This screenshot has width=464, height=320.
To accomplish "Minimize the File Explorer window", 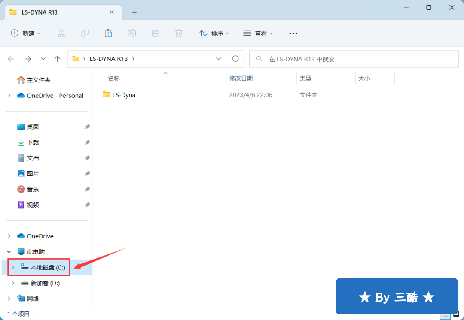I will [406, 7].
